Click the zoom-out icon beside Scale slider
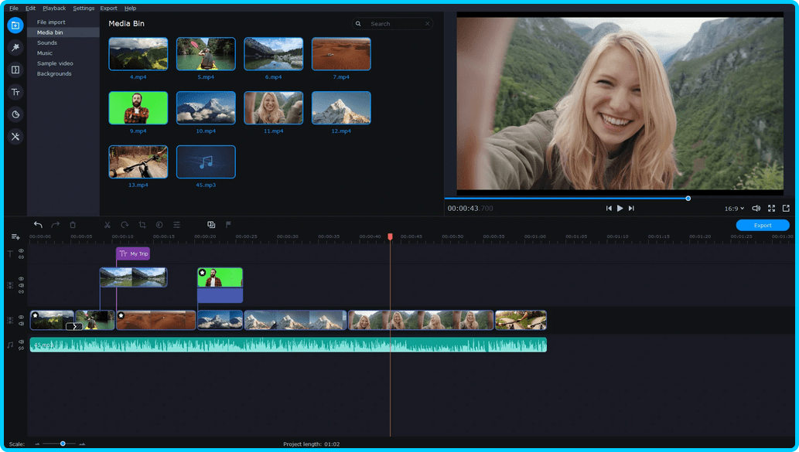The image size is (799, 452). (x=37, y=444)
